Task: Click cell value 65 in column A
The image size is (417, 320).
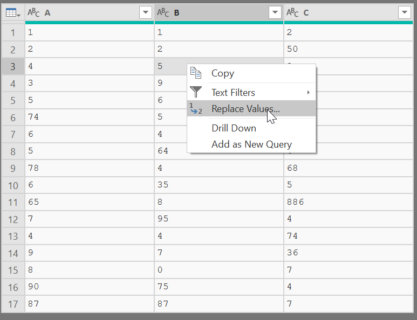Action: (33, 202)
